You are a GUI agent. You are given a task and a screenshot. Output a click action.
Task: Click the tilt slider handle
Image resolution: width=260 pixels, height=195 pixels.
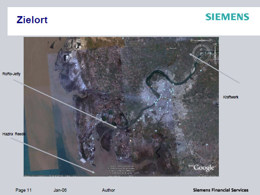pyautogui.click(x=201, y=40)
